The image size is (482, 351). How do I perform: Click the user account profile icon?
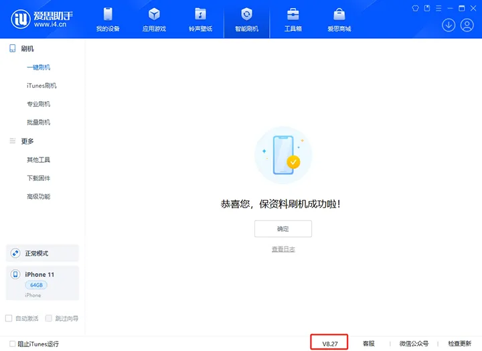click(x=467, y=25)
